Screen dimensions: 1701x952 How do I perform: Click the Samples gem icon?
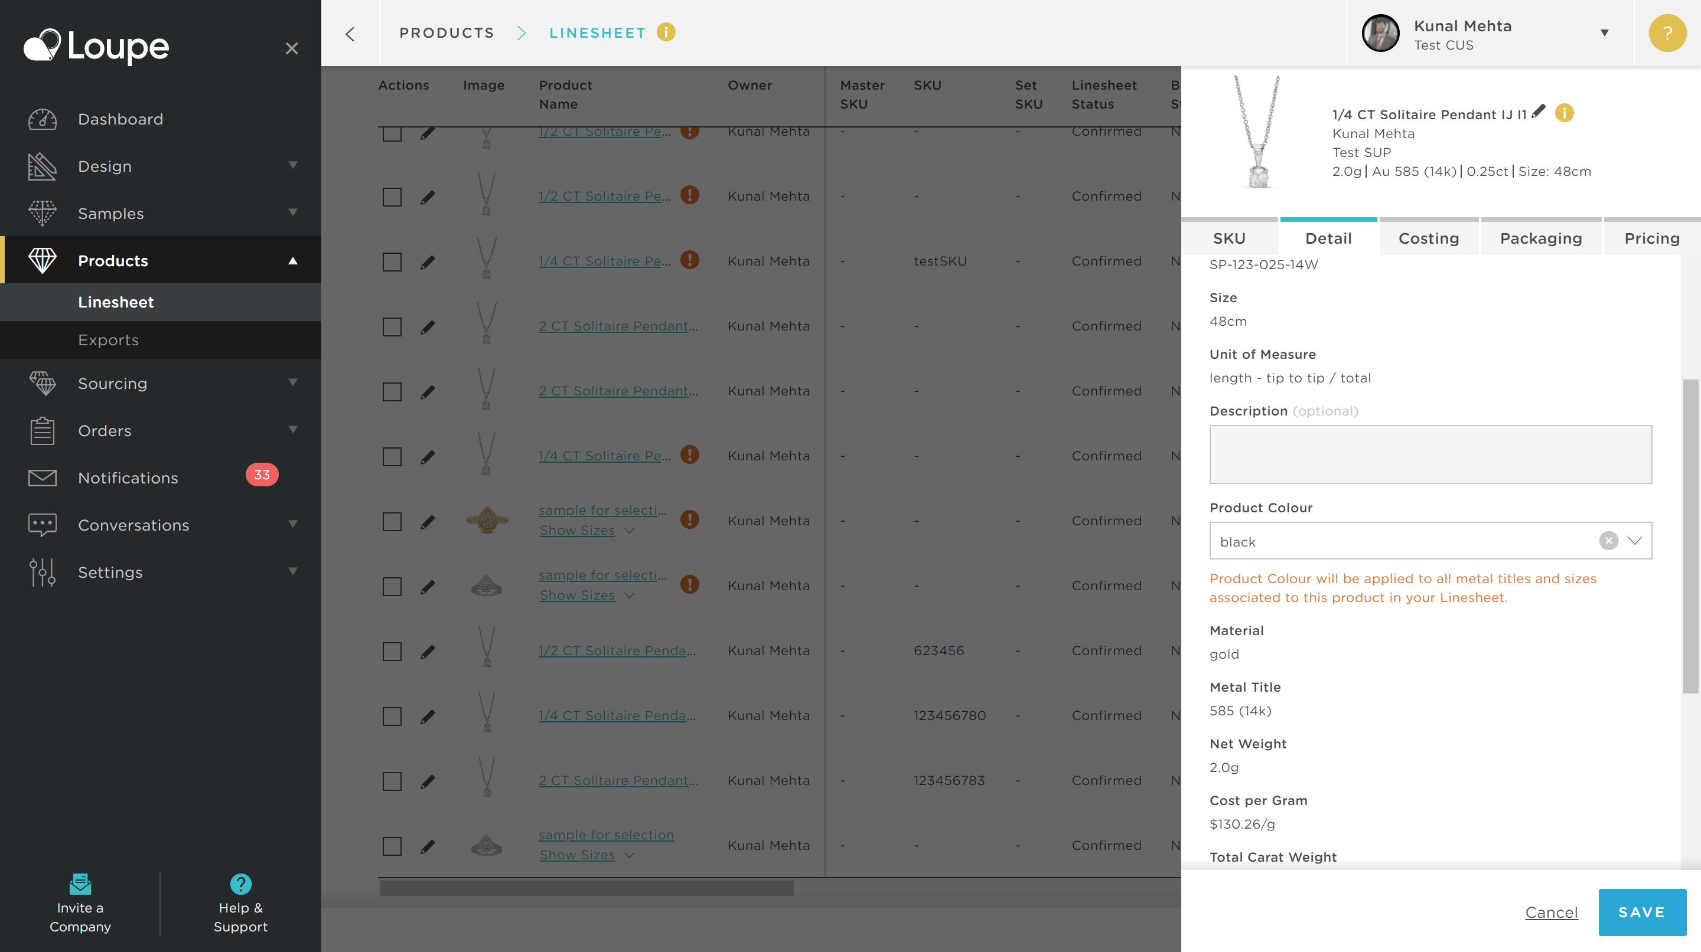(43, 213)
